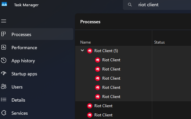This screenshot has width=191, height=119.
Task: Click the search box containing 'riot client'
Action: tap(157, 5)
